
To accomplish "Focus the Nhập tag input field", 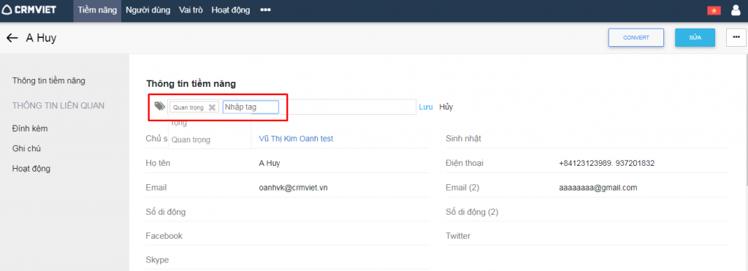I will [251, 107].
